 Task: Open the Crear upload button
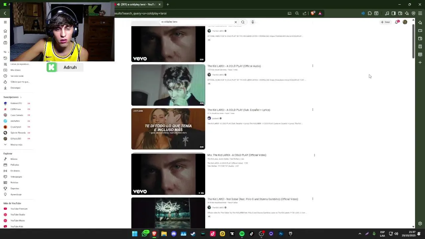point(385,22)
